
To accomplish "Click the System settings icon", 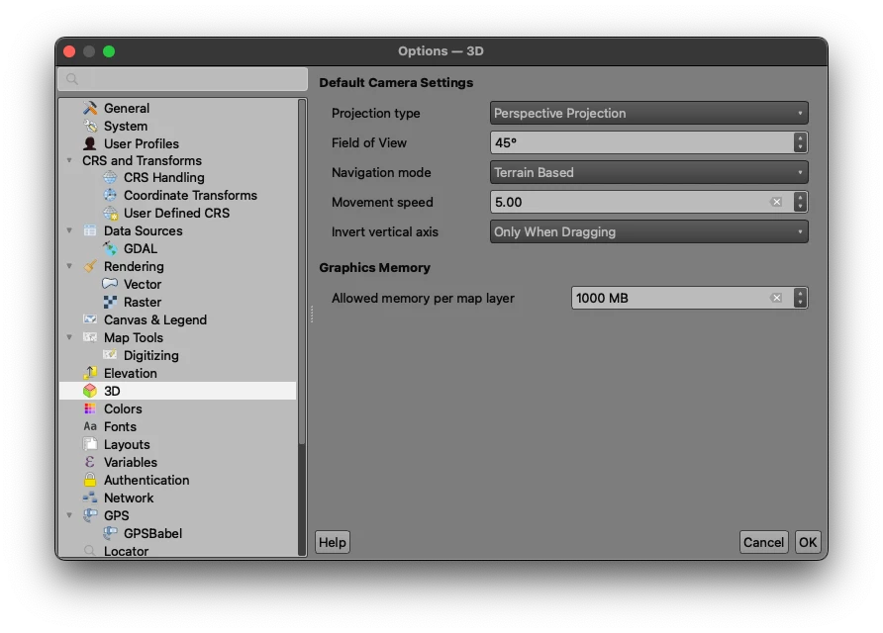I will pyautogui.click(x=90, y=126).
